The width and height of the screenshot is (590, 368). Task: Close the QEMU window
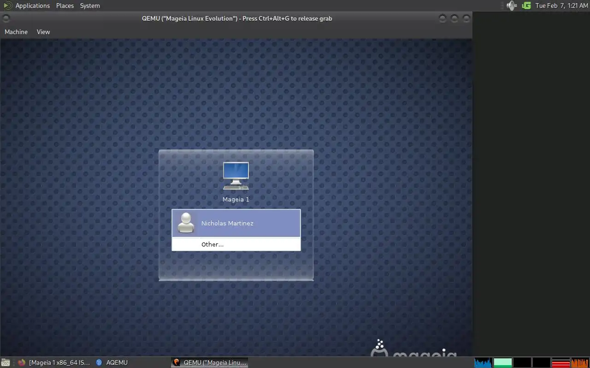coord(466,18)
